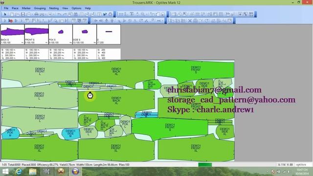This screenshot has width=313, height=176.
Task: Click size list under strip piece
Action: [109, 54]
